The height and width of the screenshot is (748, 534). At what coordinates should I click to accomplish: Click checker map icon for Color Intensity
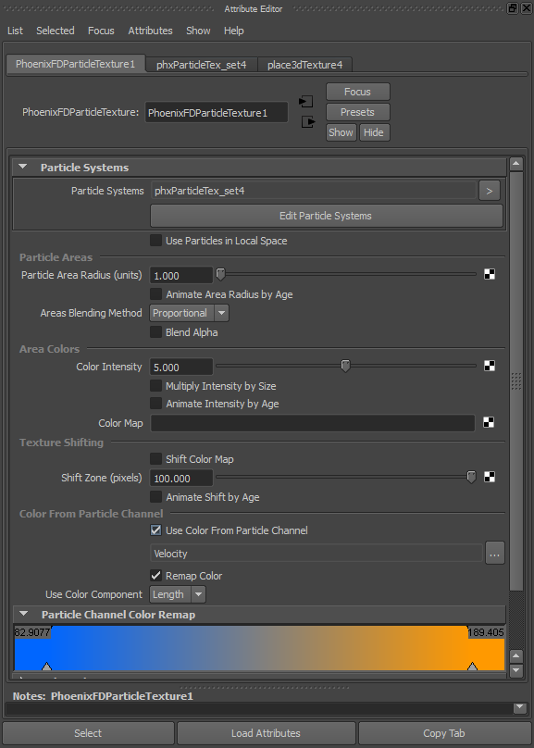[x=490, y=366]
